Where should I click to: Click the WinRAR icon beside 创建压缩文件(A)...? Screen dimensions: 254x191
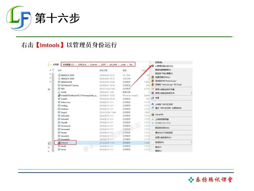click(x=153, y=77)
